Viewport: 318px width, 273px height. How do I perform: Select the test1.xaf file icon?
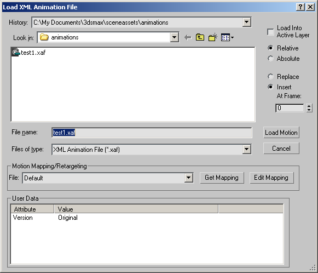[15, 52]
